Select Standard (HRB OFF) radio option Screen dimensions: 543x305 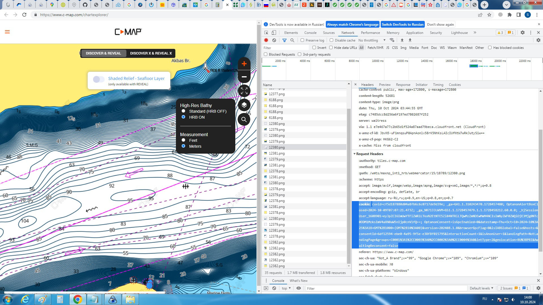pos(183,111)
